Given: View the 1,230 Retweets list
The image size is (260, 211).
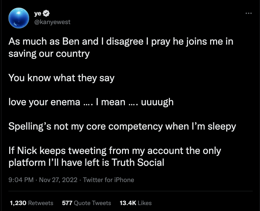Looking at the screenshot, I should [x=31, y=203].
